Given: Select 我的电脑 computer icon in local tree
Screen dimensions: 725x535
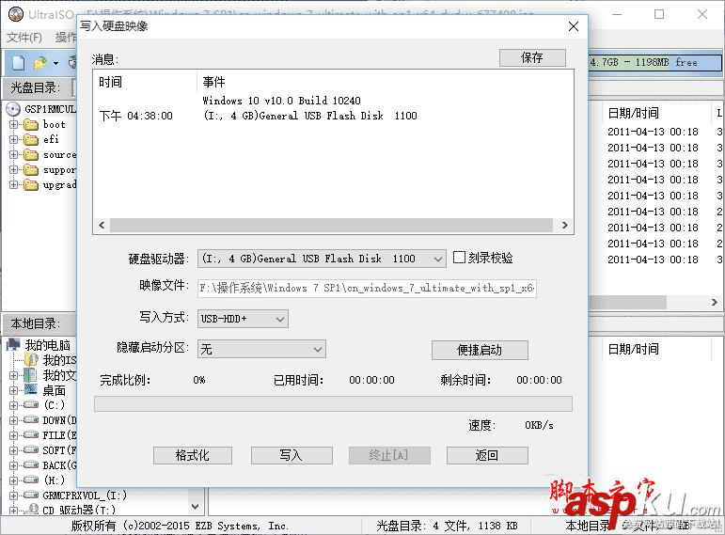Looking at the screenshot, I should [x=13, y=344].
